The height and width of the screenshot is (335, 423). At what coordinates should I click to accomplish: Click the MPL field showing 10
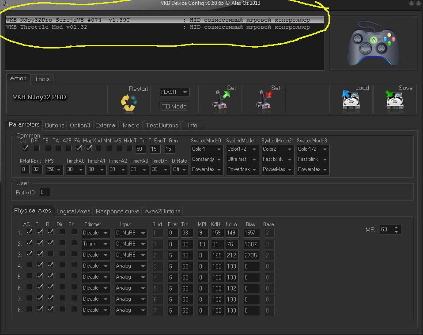tap(202, 244)
